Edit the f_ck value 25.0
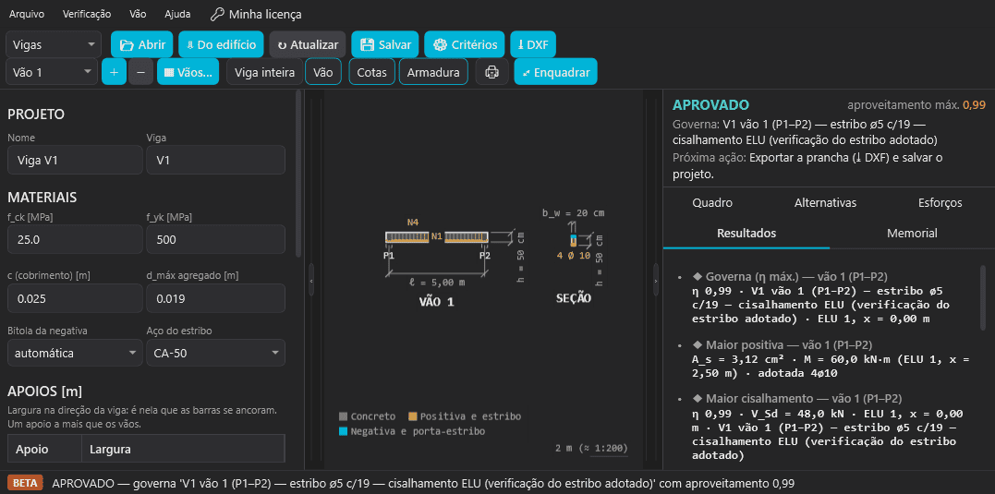The image size is (995, 494). (x=75, y=240)
